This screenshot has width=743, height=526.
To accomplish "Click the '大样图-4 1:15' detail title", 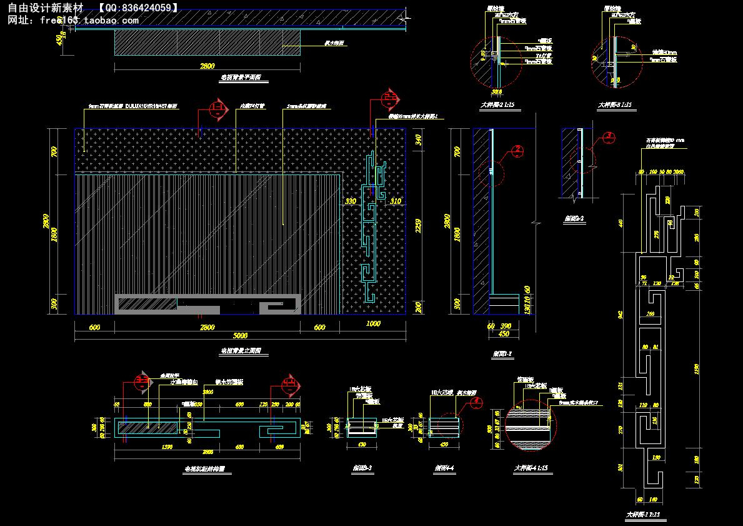I will pyautogui.click(x=531, y=468).
